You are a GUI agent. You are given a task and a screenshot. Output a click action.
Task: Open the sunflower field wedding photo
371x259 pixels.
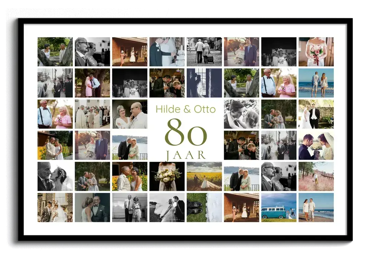tap(204, 176)
